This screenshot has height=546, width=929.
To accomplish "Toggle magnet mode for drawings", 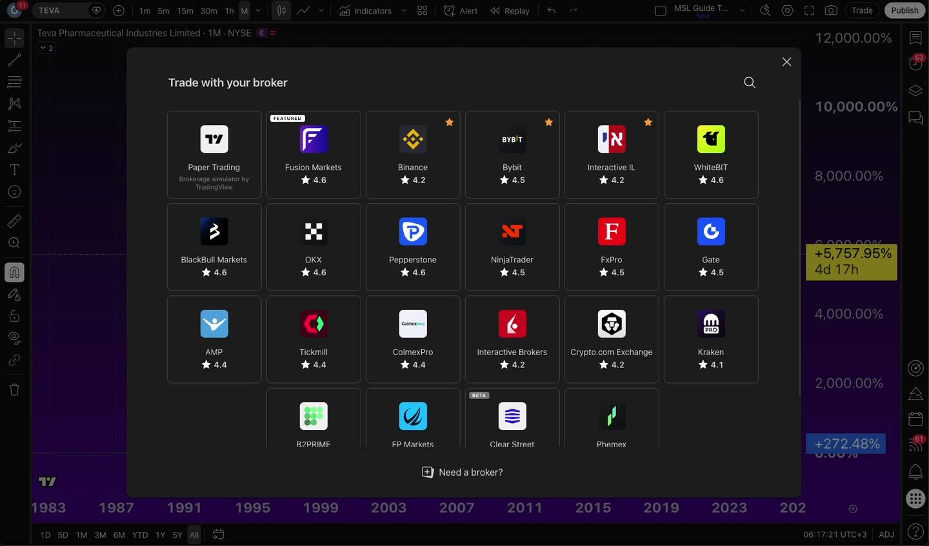I will [14, 273].
